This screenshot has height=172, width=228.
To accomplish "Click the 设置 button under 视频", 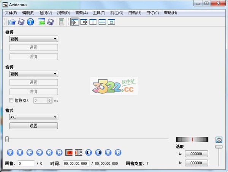I will point(33,47).
